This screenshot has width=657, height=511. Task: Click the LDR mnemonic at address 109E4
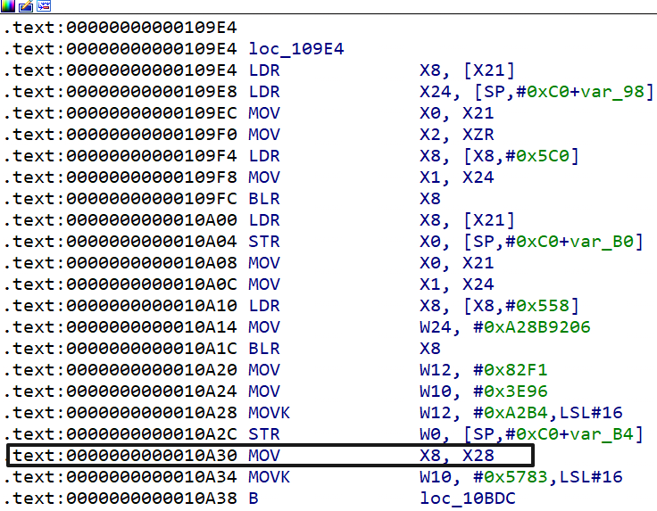[264, 70]
